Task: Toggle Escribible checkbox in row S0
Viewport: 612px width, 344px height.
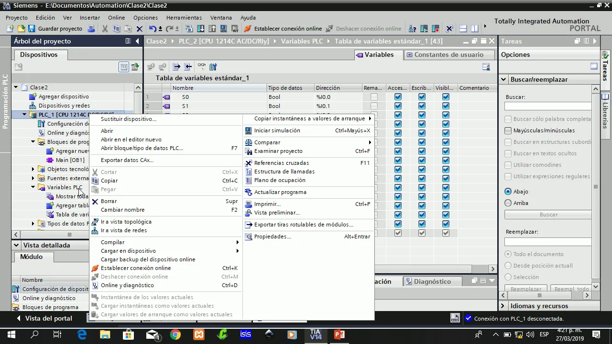Action: [422, 97]
